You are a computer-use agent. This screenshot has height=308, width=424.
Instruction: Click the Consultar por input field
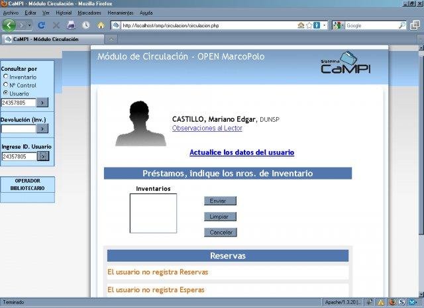(x=19, y=103)
